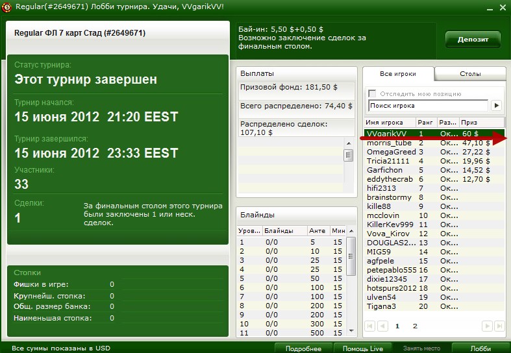Screen dimensions: 511x353
Task: Select player KillerKev999 row
Action: coord(434,225)
